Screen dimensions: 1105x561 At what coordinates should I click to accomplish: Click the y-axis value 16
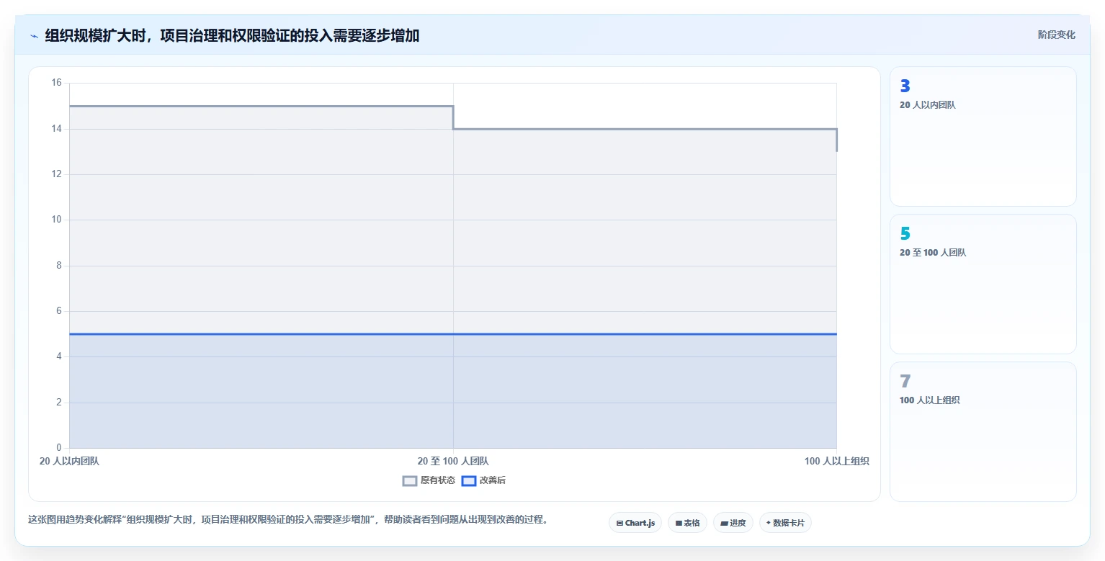[x=57, y=83]
